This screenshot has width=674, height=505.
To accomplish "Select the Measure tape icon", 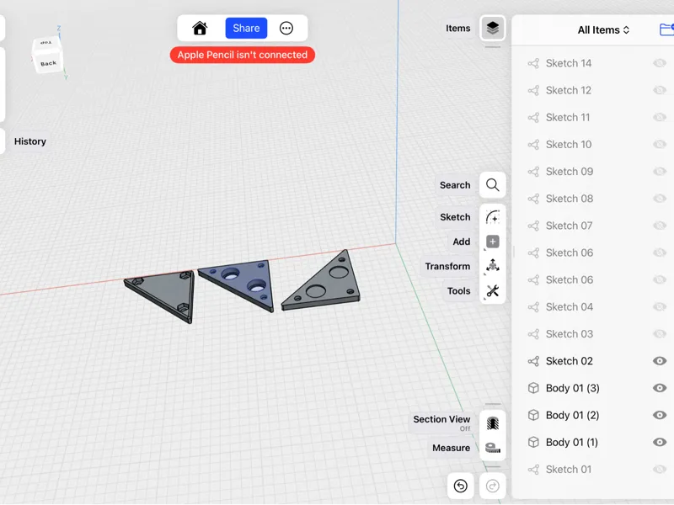I will [x=493, y=448].
